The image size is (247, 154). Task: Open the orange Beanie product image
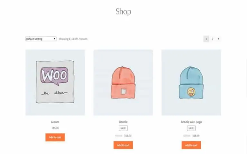coord(123,82)
